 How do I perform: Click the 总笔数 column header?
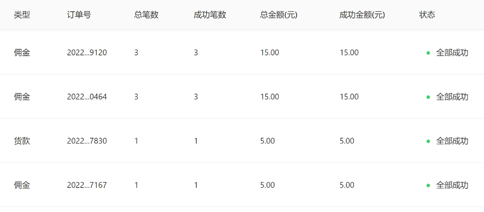(146, 15)
